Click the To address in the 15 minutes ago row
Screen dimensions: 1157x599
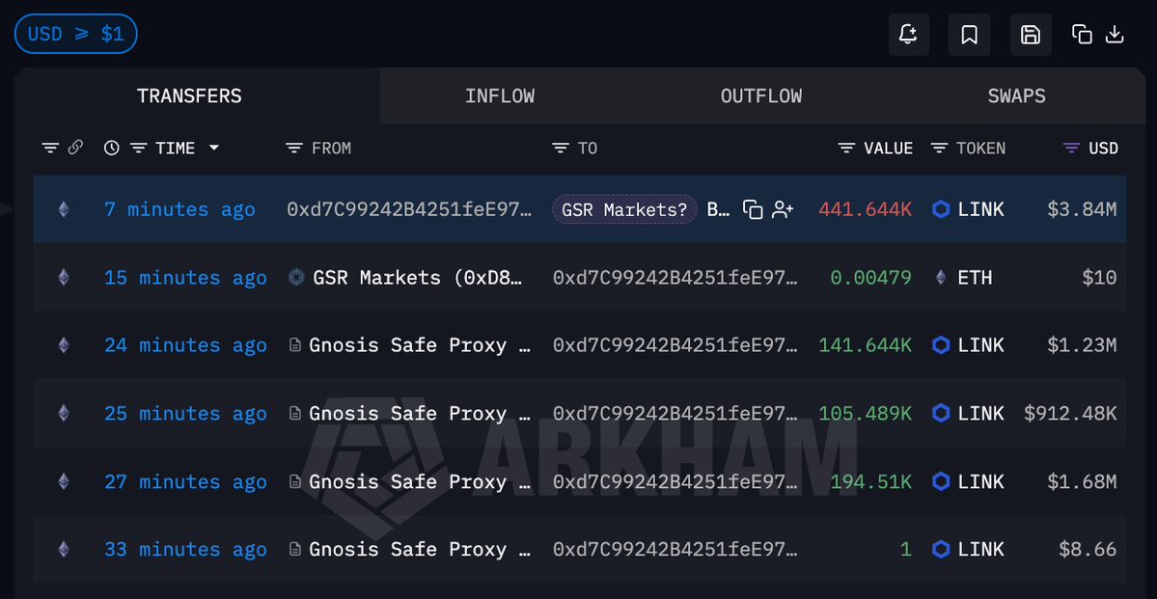[675, 278]
